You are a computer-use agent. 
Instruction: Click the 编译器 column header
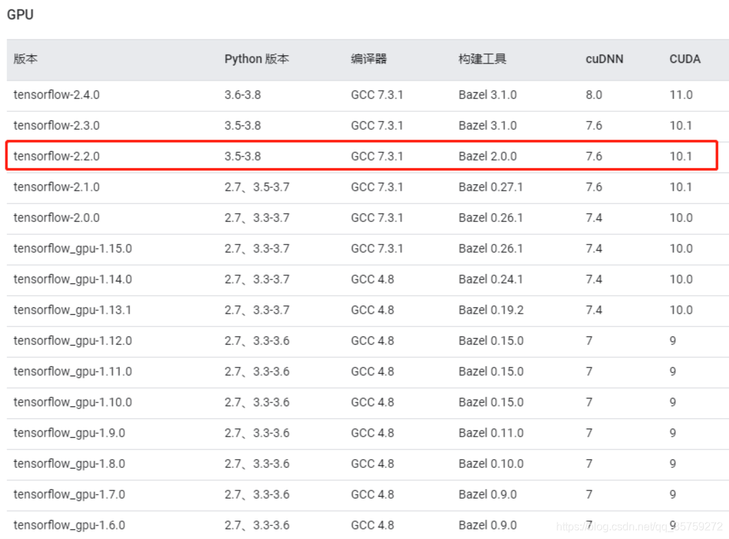click(369, 59)
